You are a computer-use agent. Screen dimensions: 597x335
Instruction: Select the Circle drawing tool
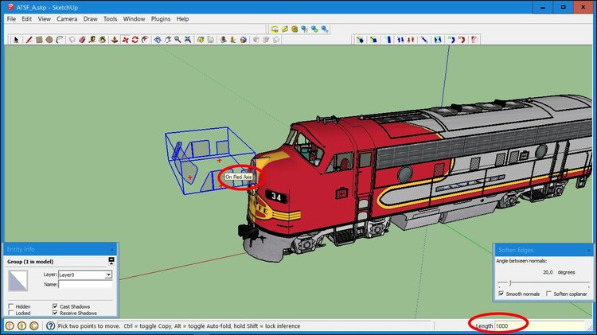[49, 38]
